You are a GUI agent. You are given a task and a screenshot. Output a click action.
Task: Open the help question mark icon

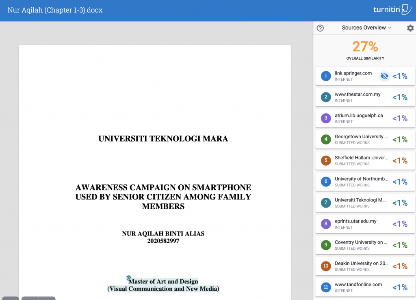pyautogui.click(x=320, y=28)
